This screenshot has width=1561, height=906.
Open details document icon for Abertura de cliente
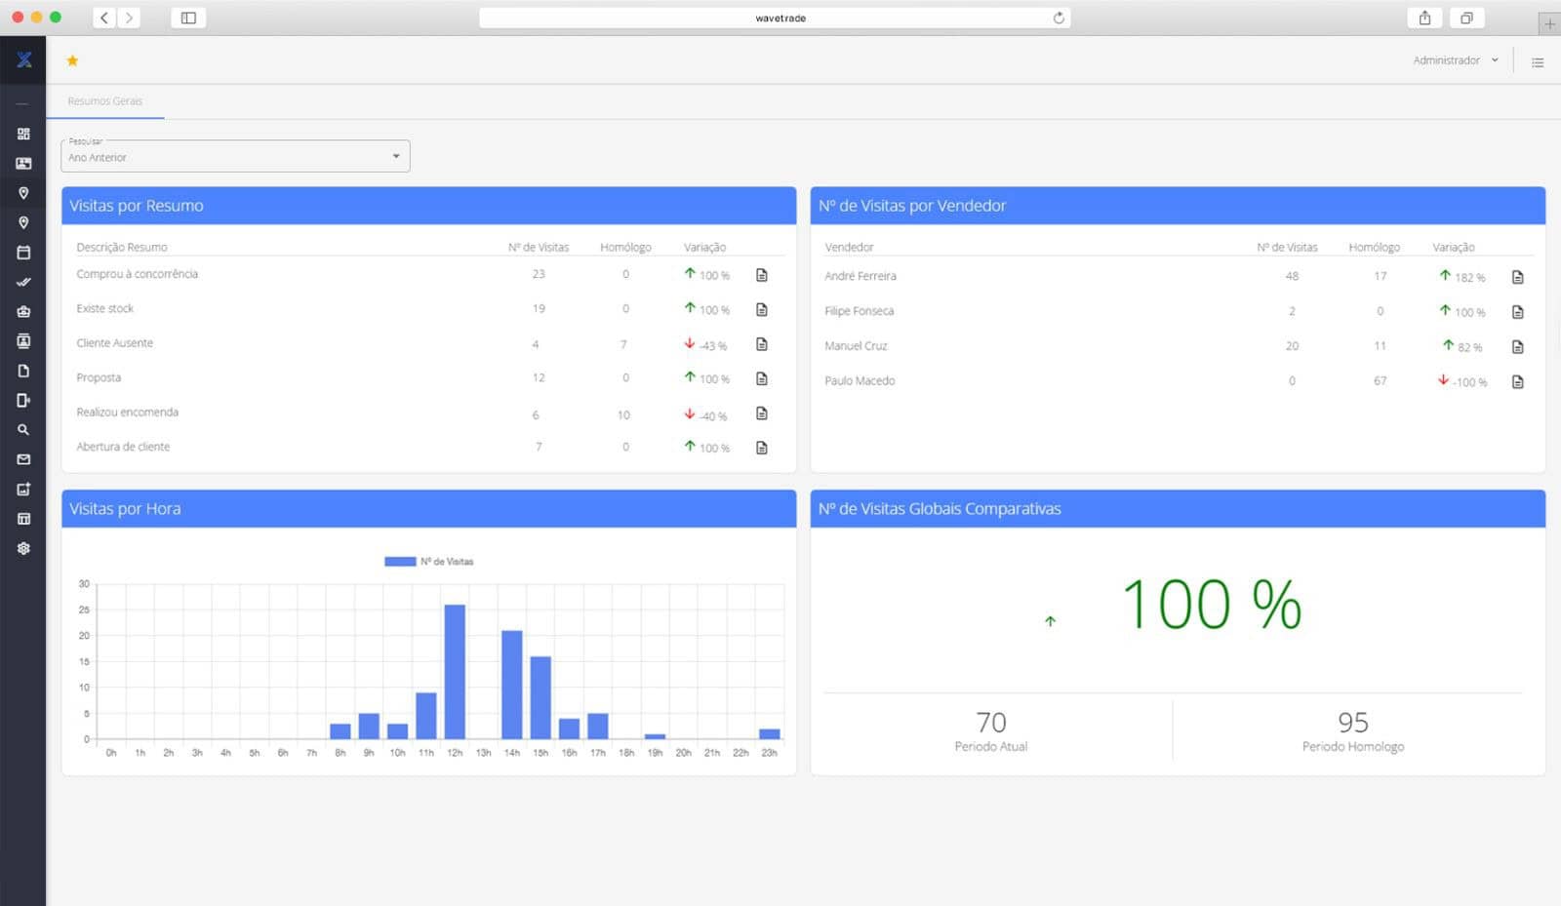[x=762, y=448]
